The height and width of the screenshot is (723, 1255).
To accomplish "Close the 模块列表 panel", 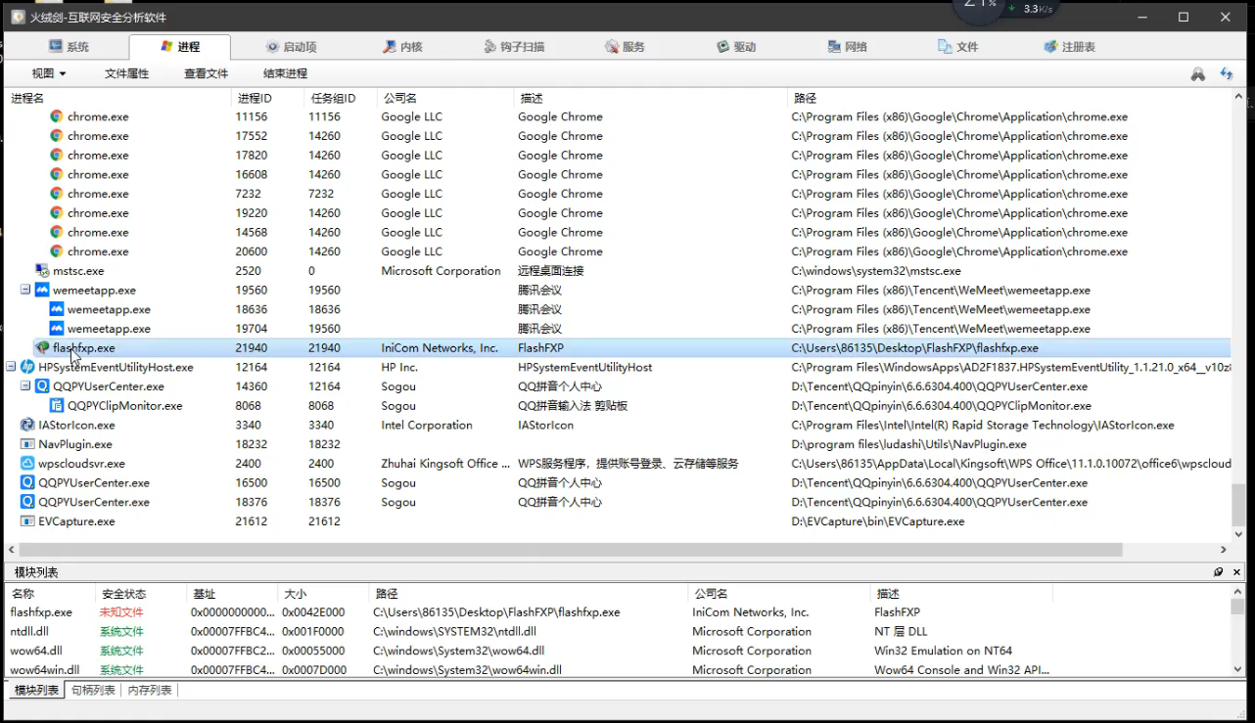I will tap(1237, 572).
